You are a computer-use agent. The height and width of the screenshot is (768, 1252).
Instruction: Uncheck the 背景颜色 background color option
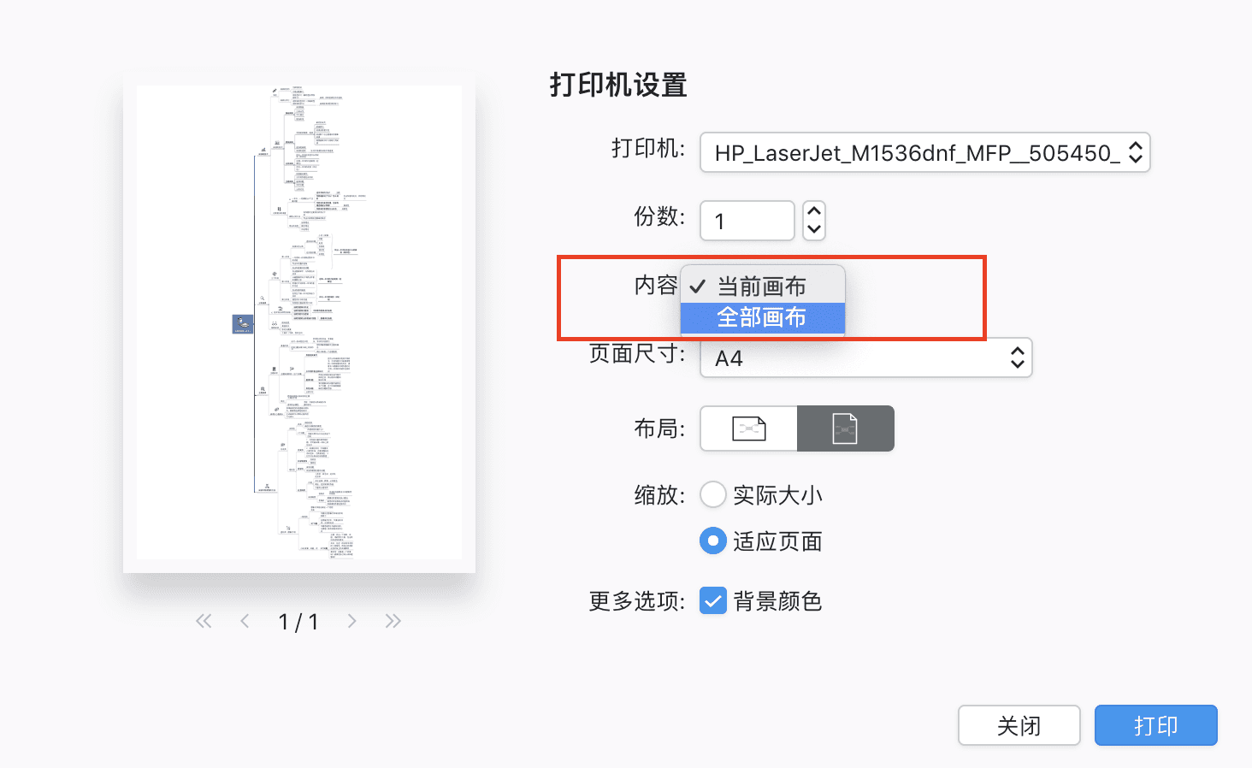point(712,601)
